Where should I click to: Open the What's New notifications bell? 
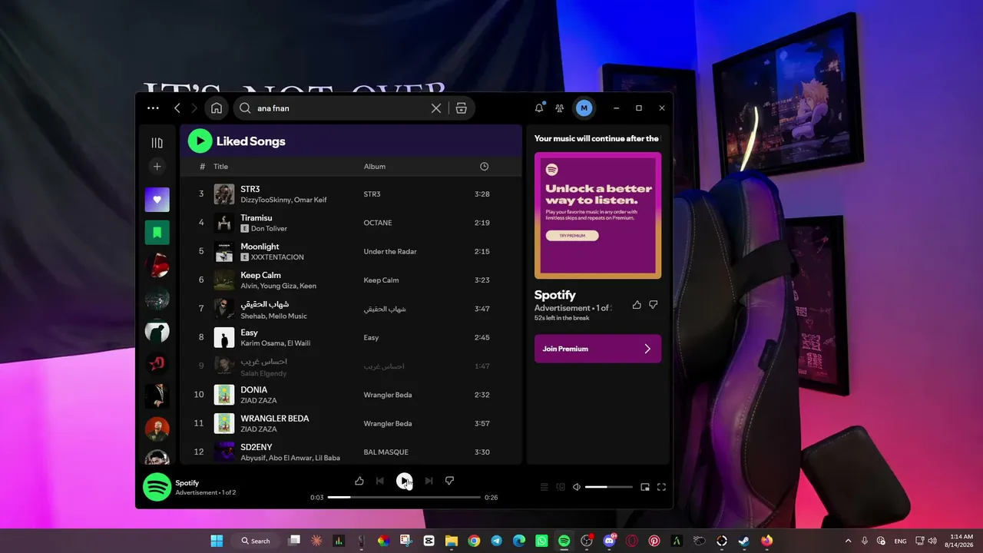(x=539, y=108)
